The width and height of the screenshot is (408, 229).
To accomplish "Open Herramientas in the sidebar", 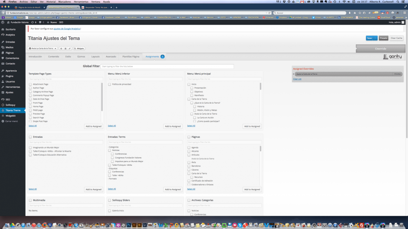I will (x=13, y=87).
